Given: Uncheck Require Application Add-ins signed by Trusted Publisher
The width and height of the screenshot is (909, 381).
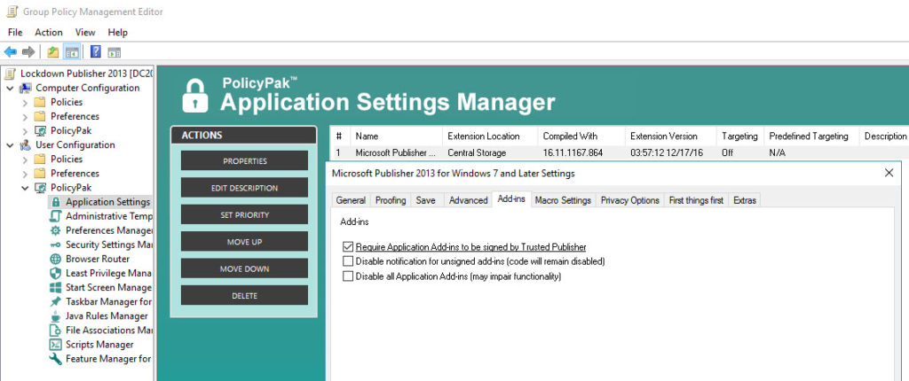Looking at the screenshot, I should [348, 246].
